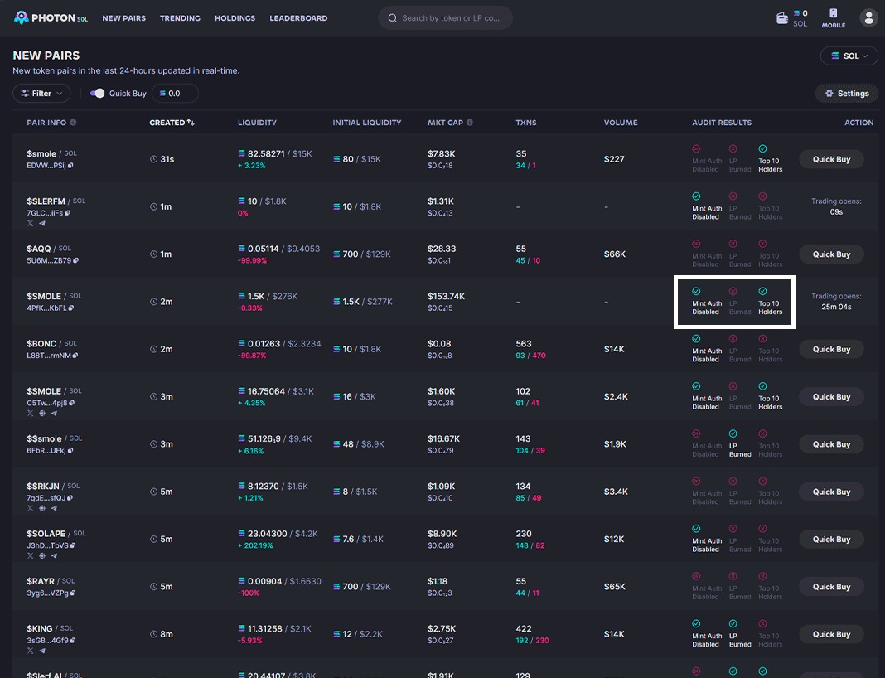The height and width of the screenshot is (678, 885).
Task: Toggle the Quick Buy switch
Action: (98, 94)
